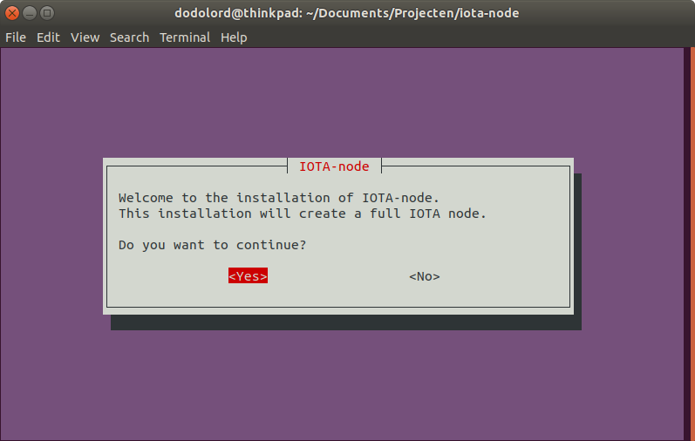Open the View menu
The width and height of the screenshot is (695, 441).
[85, 37]
